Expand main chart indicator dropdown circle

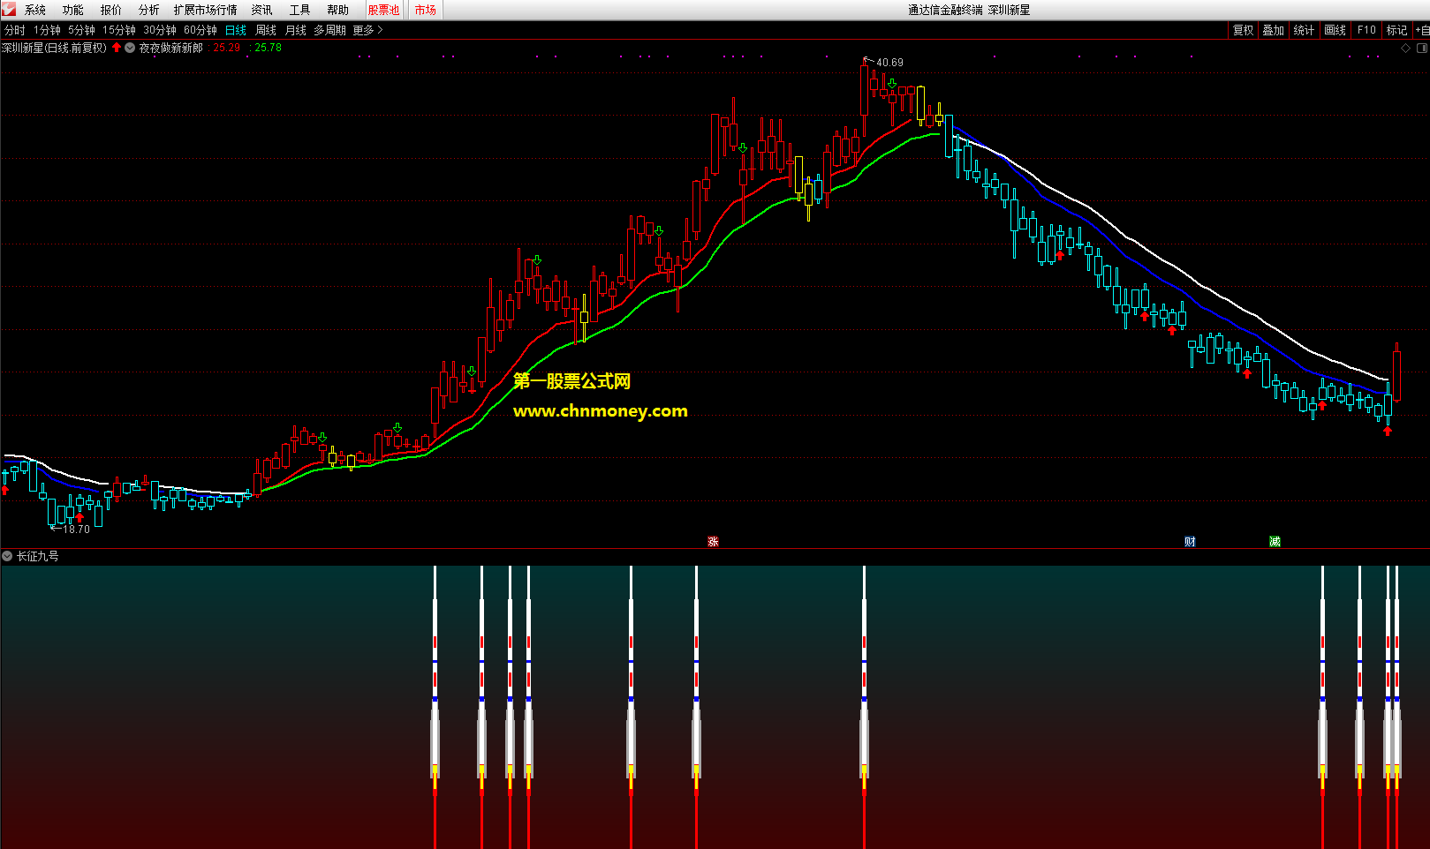[130, 48]
